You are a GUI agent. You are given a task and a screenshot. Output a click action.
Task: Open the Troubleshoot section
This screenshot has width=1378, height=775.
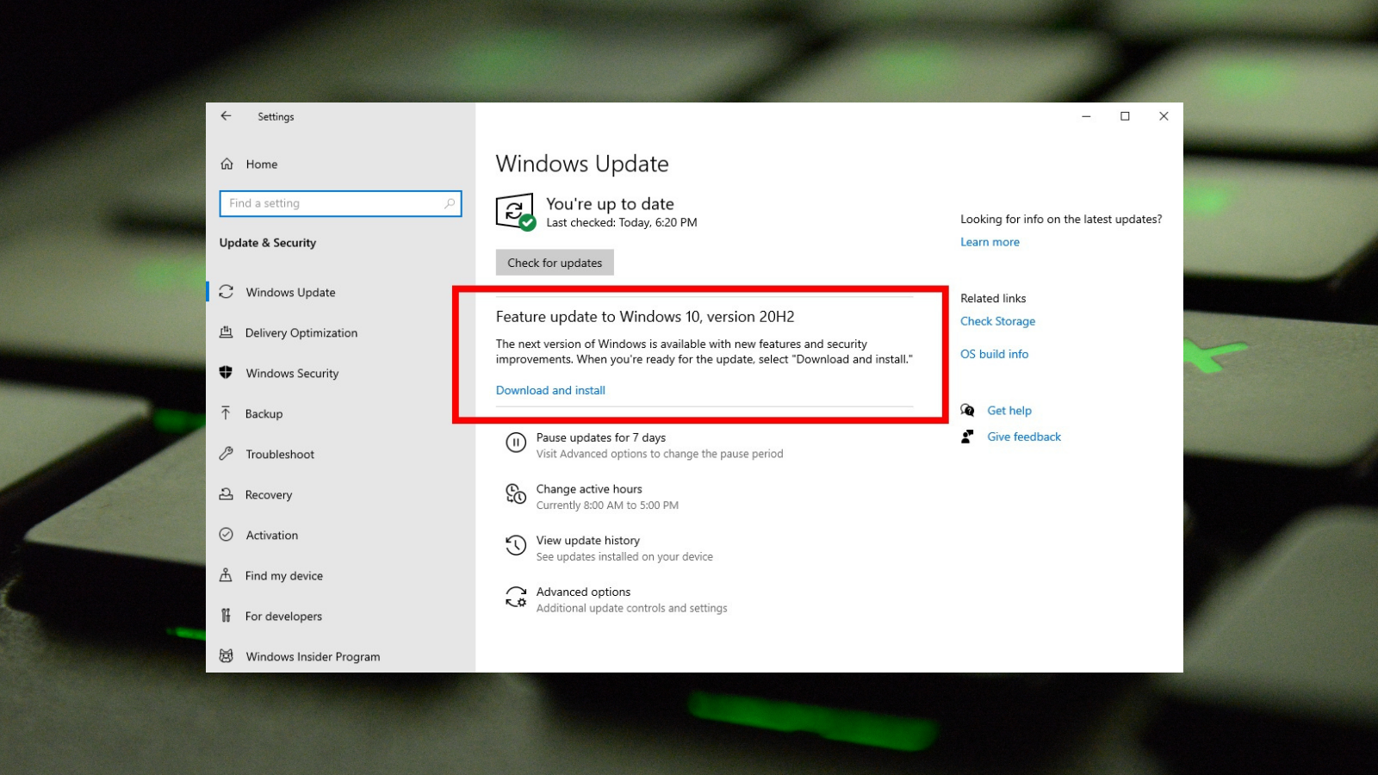pyautogui.click(x=279, y=454)
